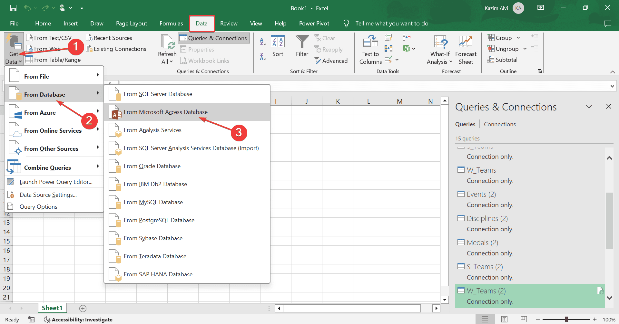Open the Comments icon at ribbon right
The width and height of the screenshot is (619, 324).
pos(608,23)
